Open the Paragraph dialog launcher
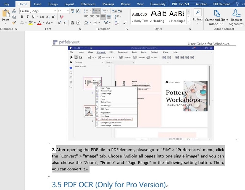 pyautogui.click(x=126, y=29)
